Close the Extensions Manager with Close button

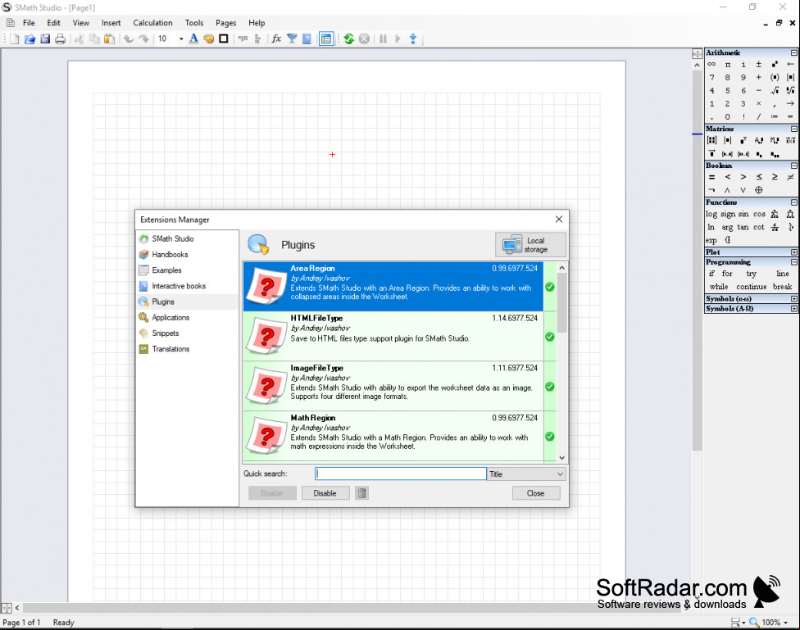(x=536, y=493)
